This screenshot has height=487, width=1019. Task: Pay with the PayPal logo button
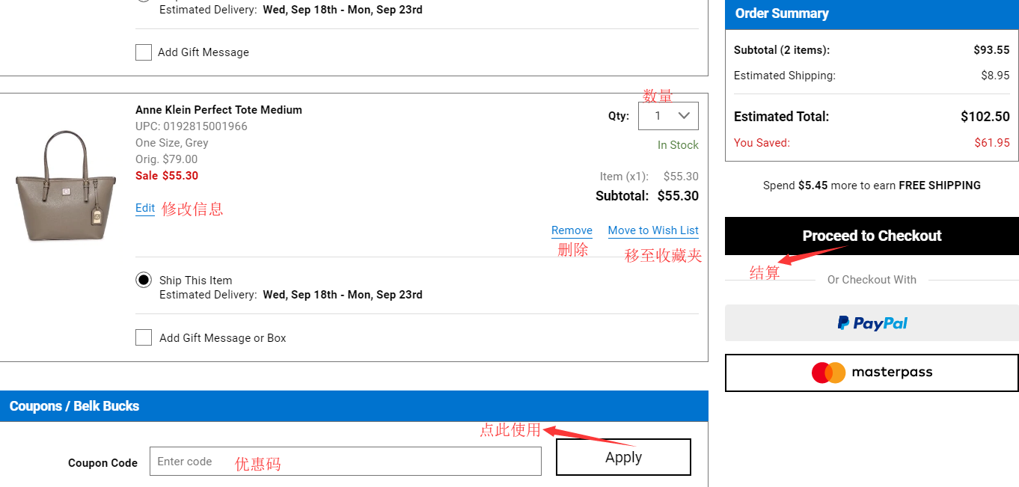[x=872, y=323]
